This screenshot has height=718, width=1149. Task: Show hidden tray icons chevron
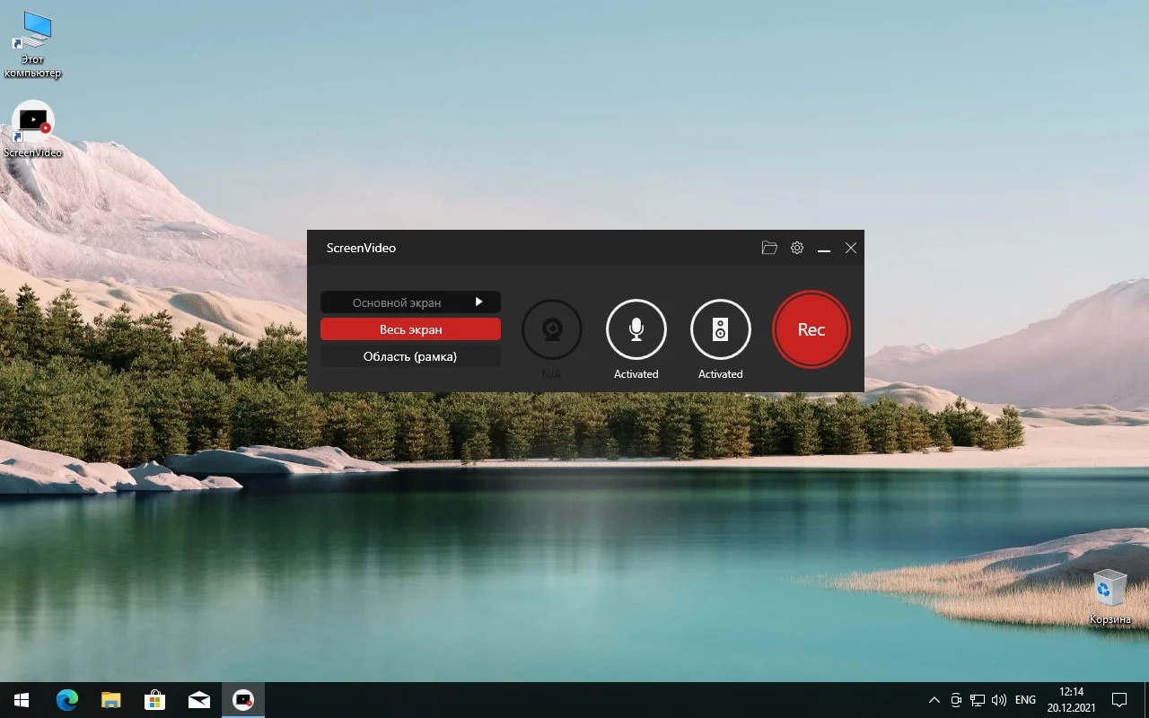click(934, 700)
